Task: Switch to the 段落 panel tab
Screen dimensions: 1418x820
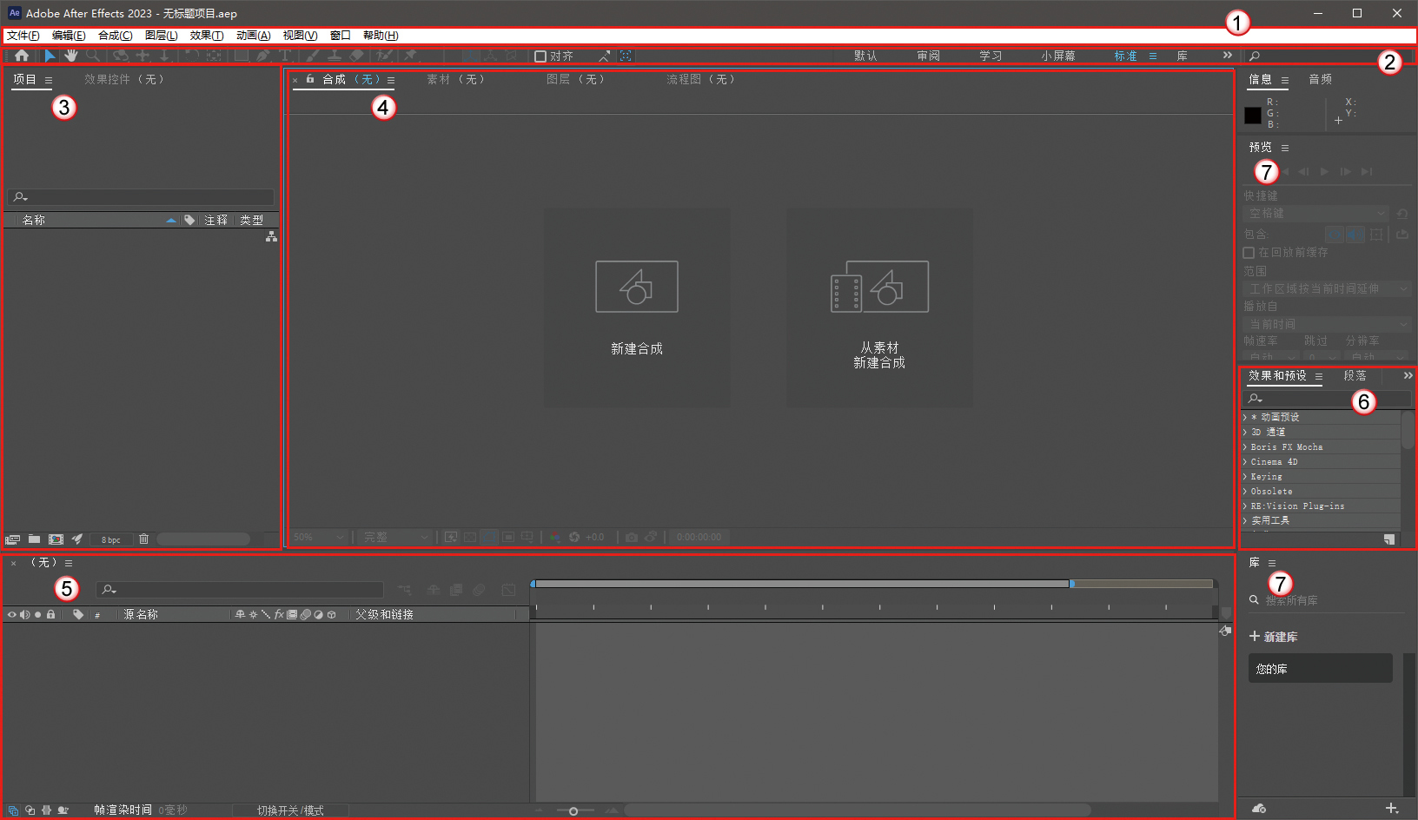Action: point(1355,376)
